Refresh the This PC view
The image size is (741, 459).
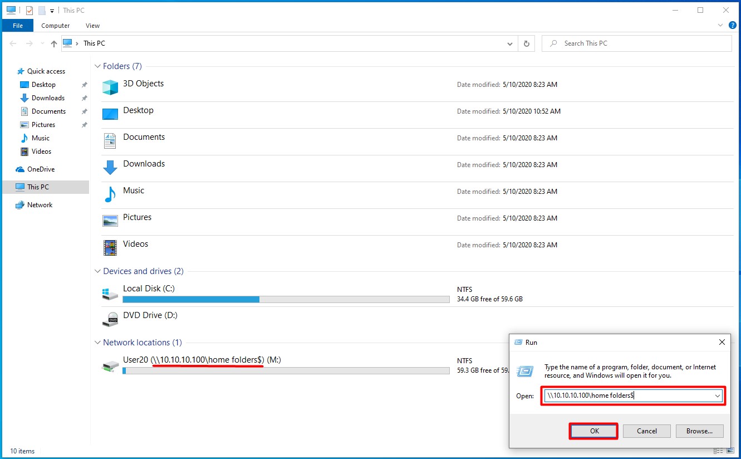[527, 43]
